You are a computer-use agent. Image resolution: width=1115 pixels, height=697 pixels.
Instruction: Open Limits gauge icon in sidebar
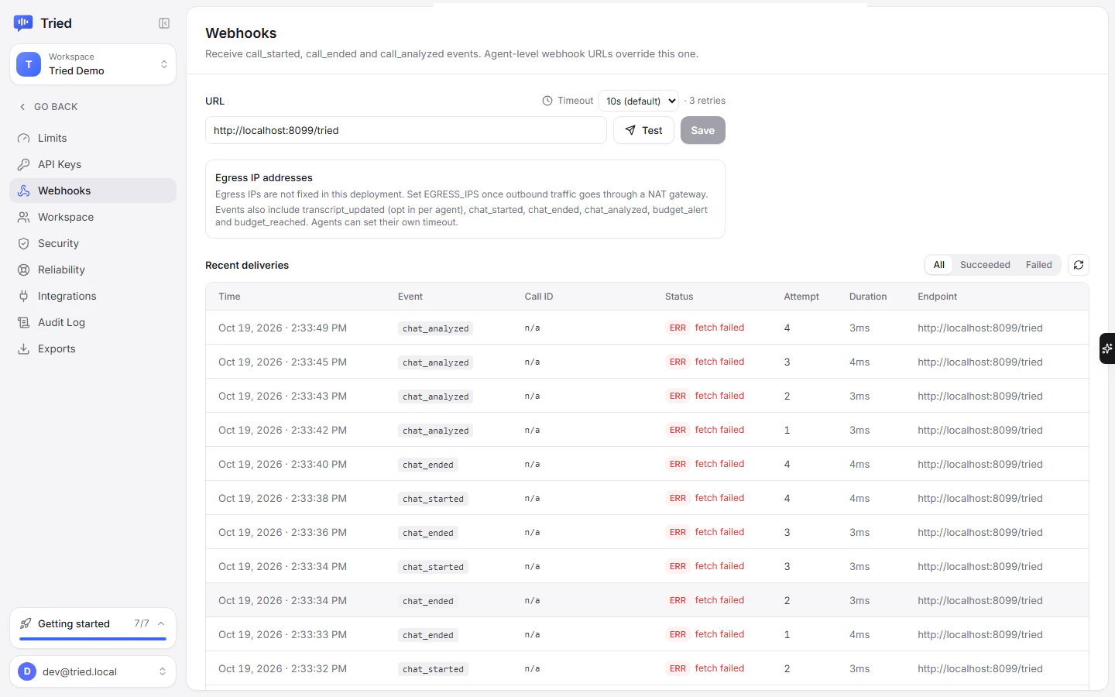pyautogui.click(x=24, y=138)
